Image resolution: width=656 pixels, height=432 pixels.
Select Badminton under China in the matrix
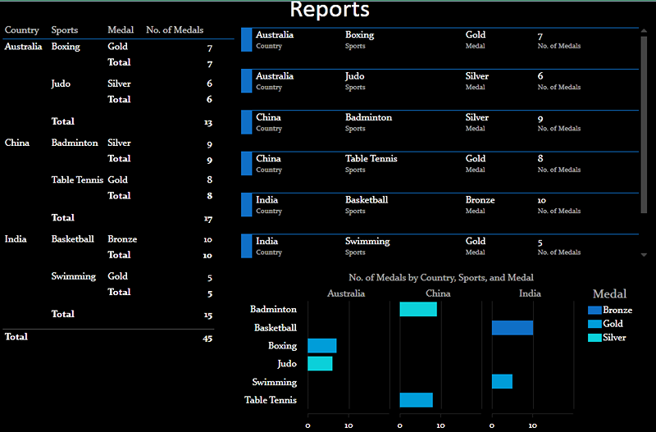[x=75, y=143]
